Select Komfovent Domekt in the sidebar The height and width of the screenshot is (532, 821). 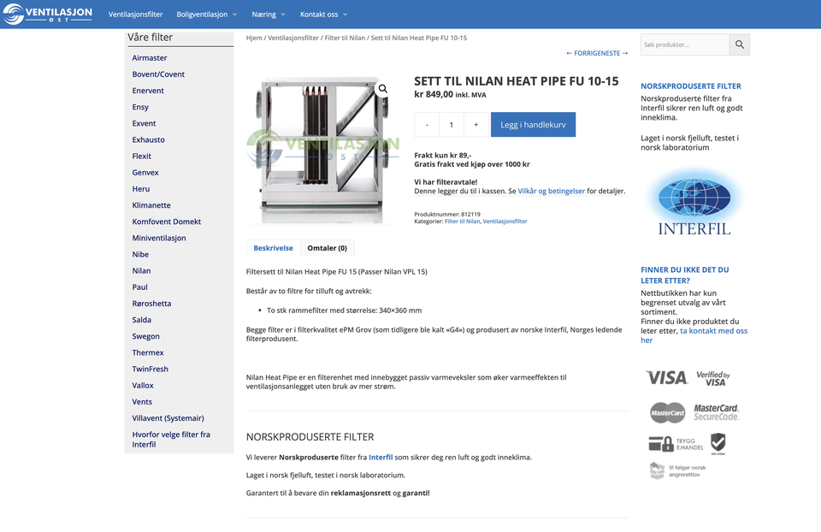(167, 222)
